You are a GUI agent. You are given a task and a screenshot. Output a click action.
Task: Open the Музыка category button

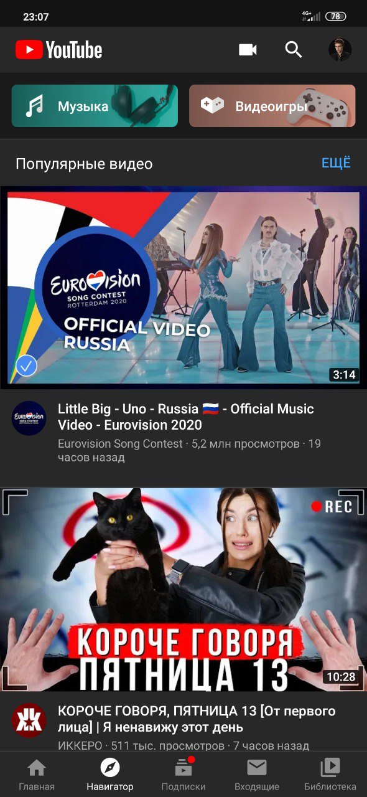pos(95,106)
